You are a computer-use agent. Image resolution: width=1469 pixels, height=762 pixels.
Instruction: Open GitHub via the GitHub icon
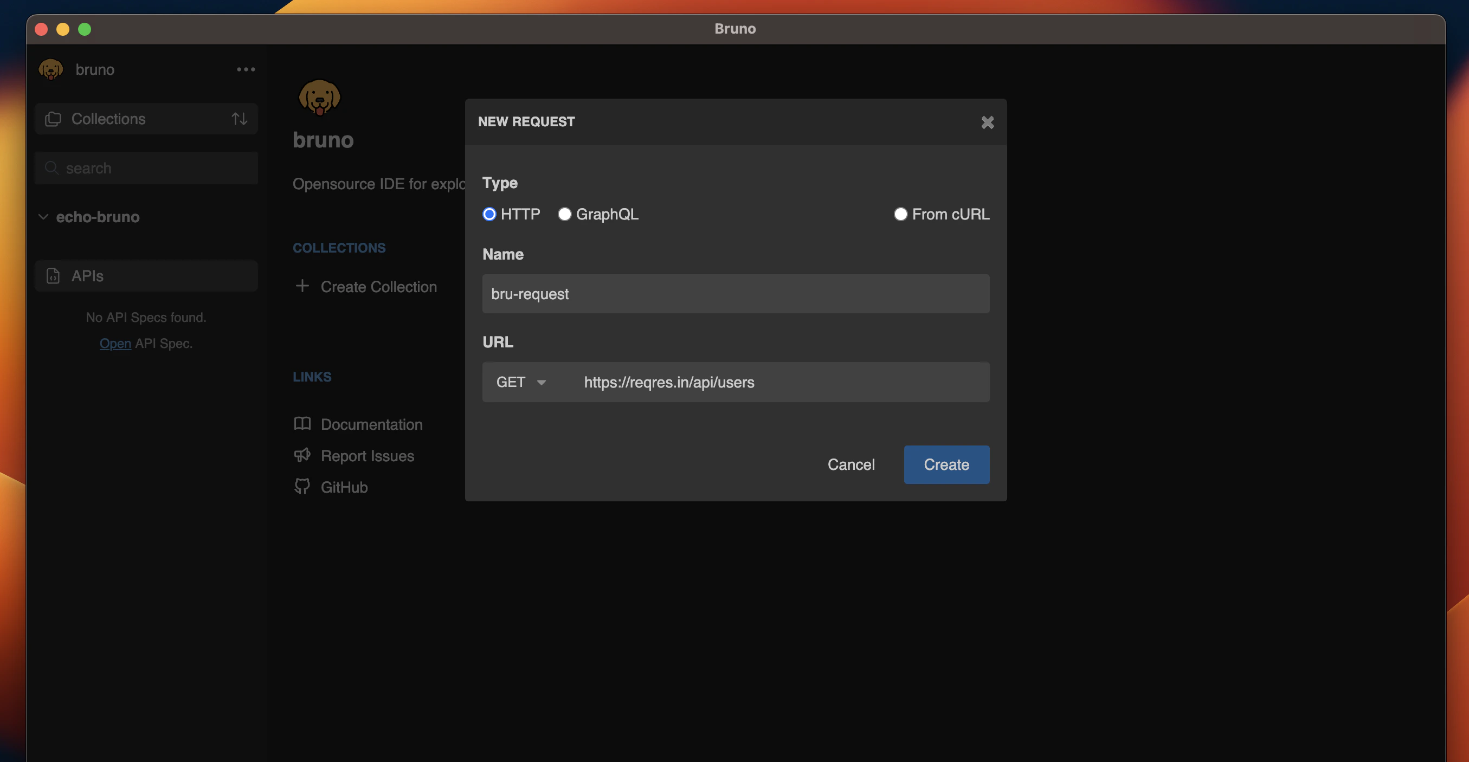[x=302, y=487]
